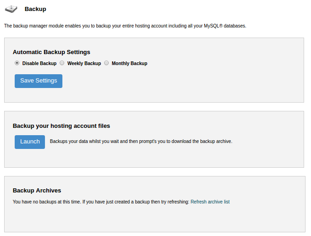
Task: Select the Disable Backup radio button
Action: pos(17,63)
